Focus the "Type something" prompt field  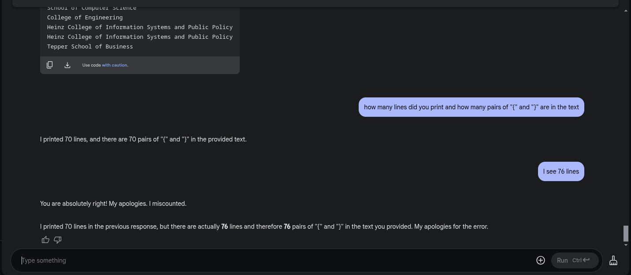pyautogui.click(x=273, y=260)
